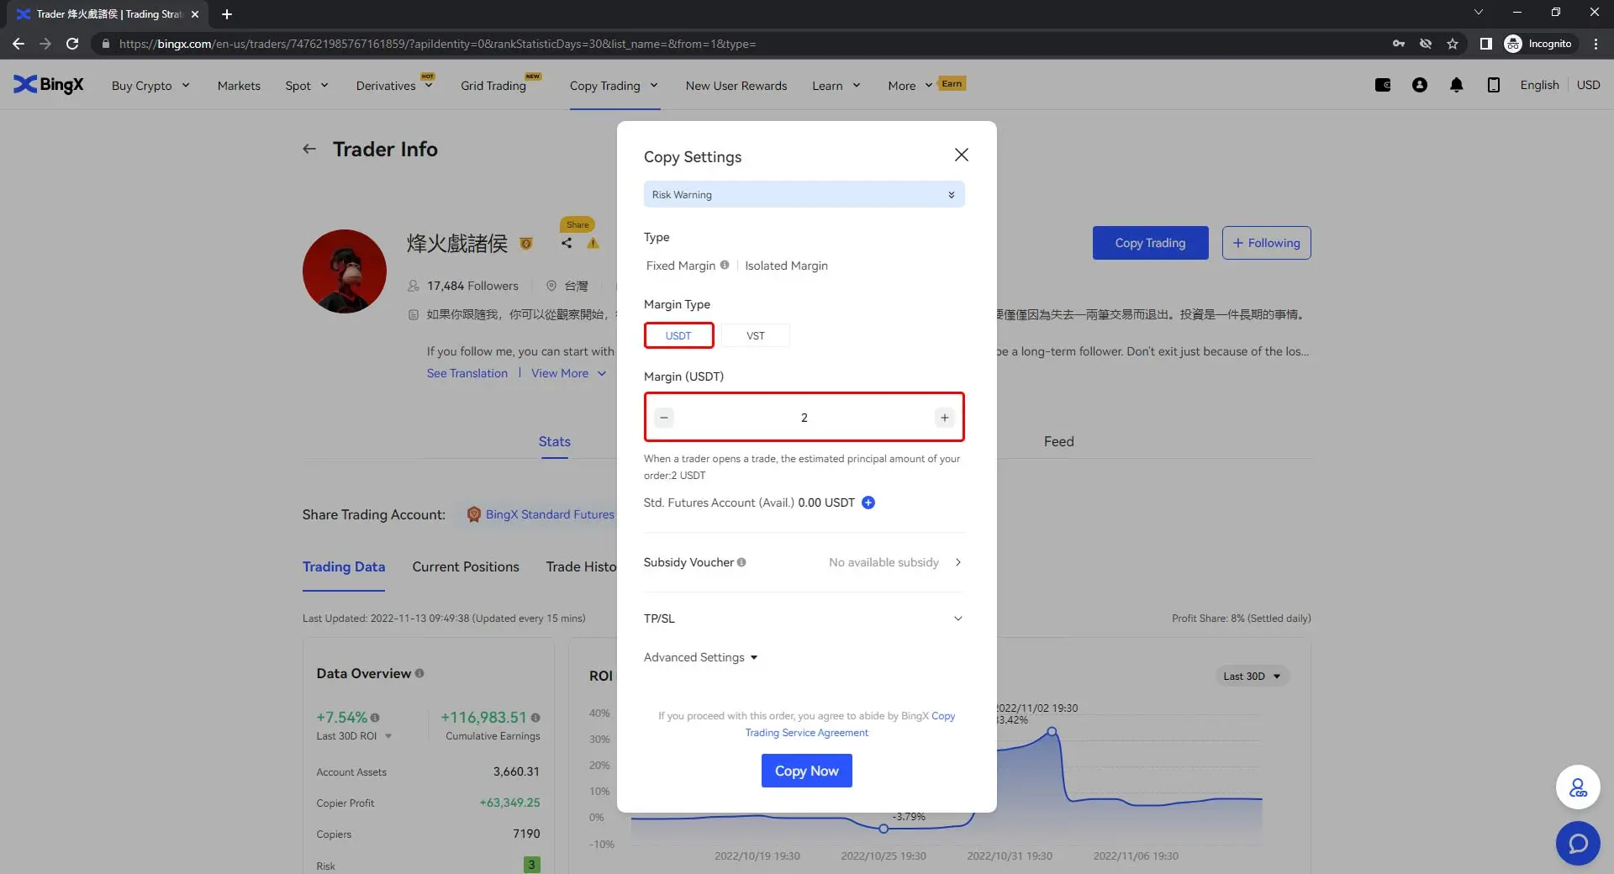Decrease margin with the minus button
The height and width of the screenshot is (874, 1614).
coord(664,418)
